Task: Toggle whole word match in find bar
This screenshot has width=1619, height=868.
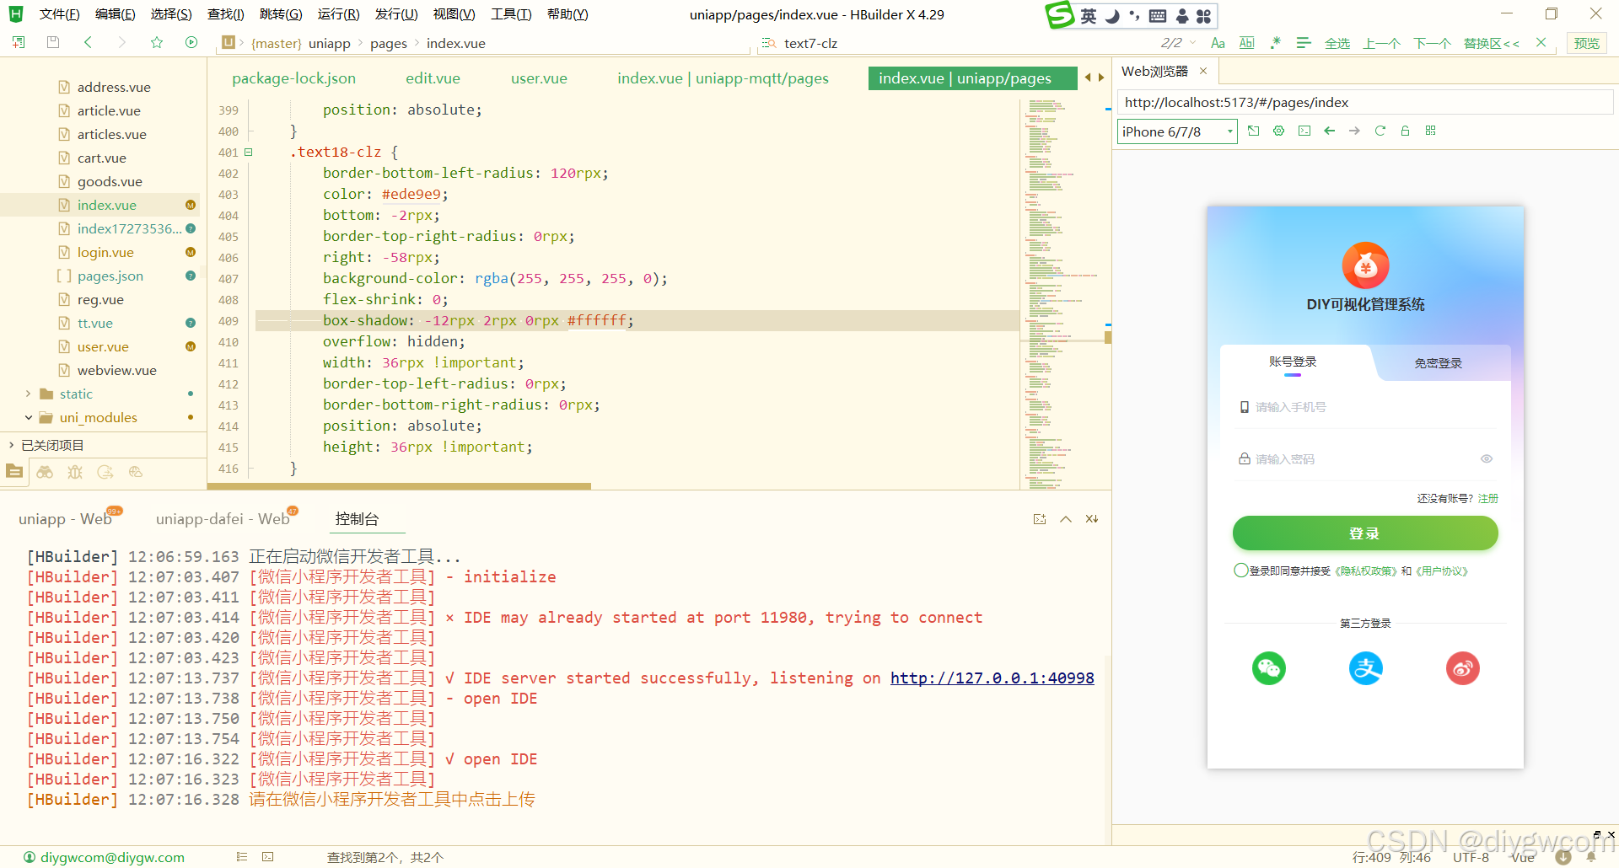Action: click(1247, 43)
